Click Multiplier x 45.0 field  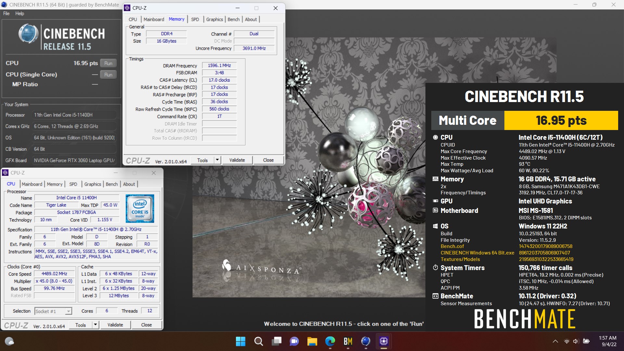[x=54, y=281]
